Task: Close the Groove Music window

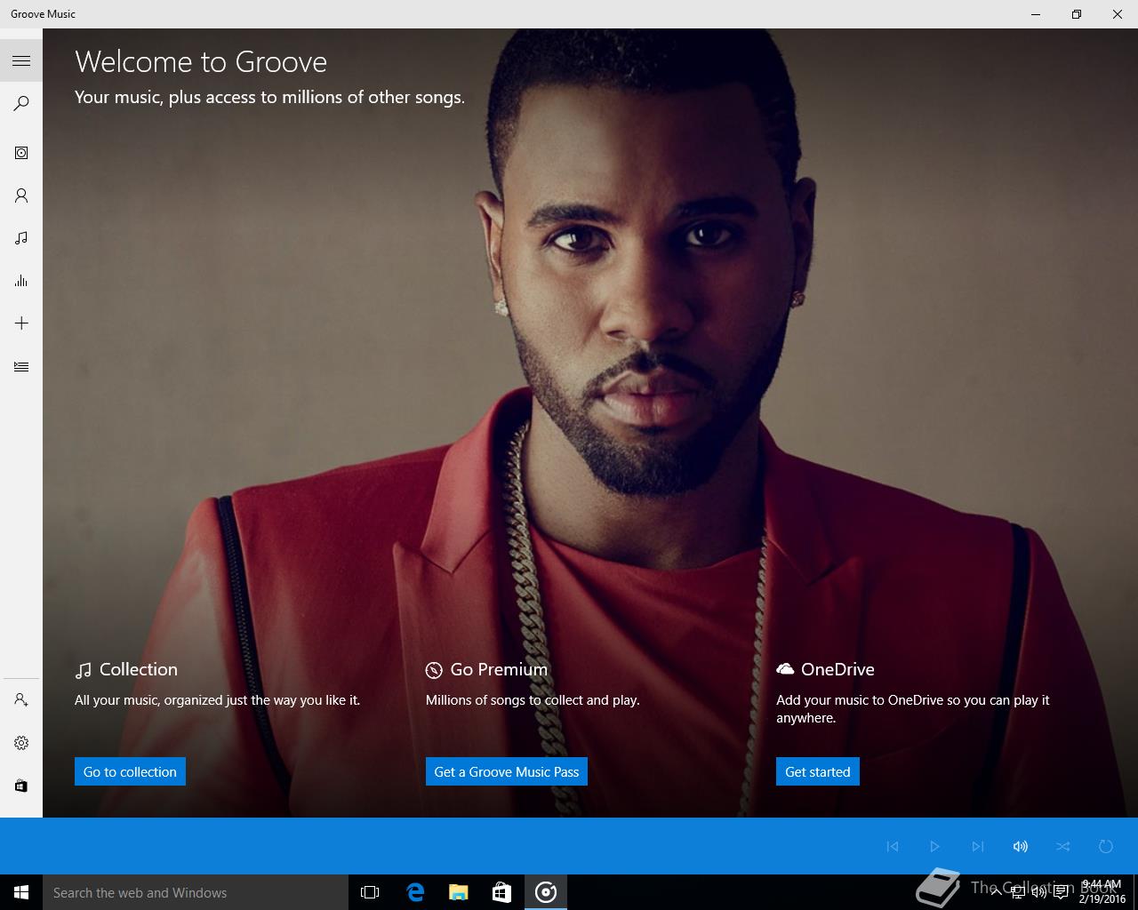Action: [x=1118, y=14]
